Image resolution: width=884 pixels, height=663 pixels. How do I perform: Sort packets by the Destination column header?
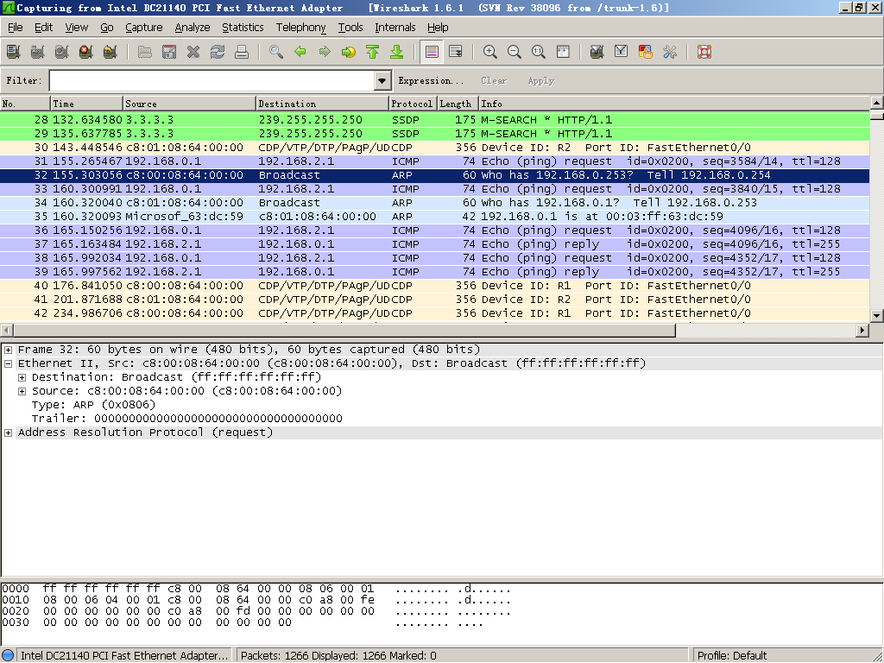(322, 104)
